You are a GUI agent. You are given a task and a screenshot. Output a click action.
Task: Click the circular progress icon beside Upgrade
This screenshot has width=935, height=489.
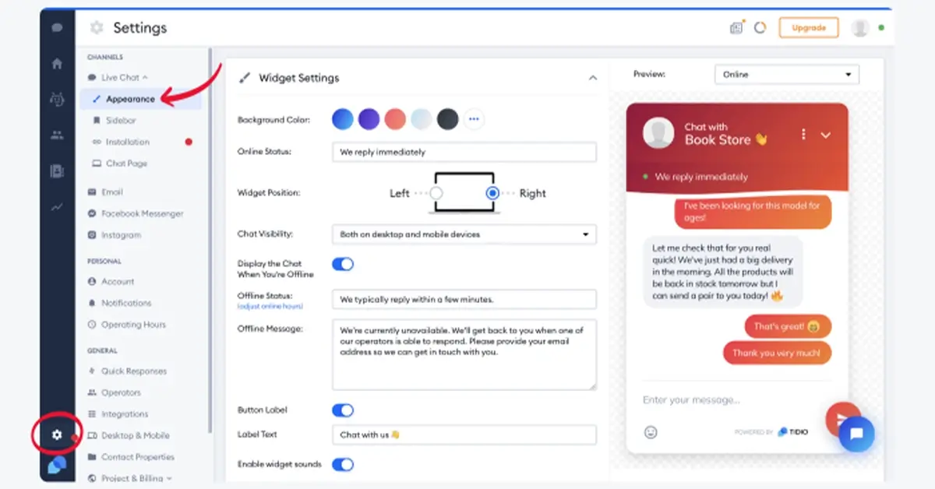click(760, 27)
